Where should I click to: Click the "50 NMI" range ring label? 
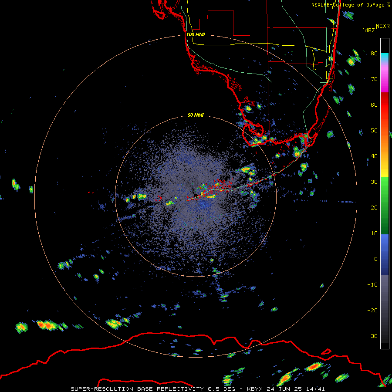(196, 115)
